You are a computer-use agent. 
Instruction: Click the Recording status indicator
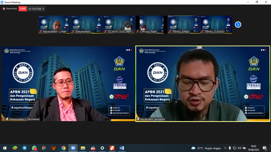tap(10, 9)
